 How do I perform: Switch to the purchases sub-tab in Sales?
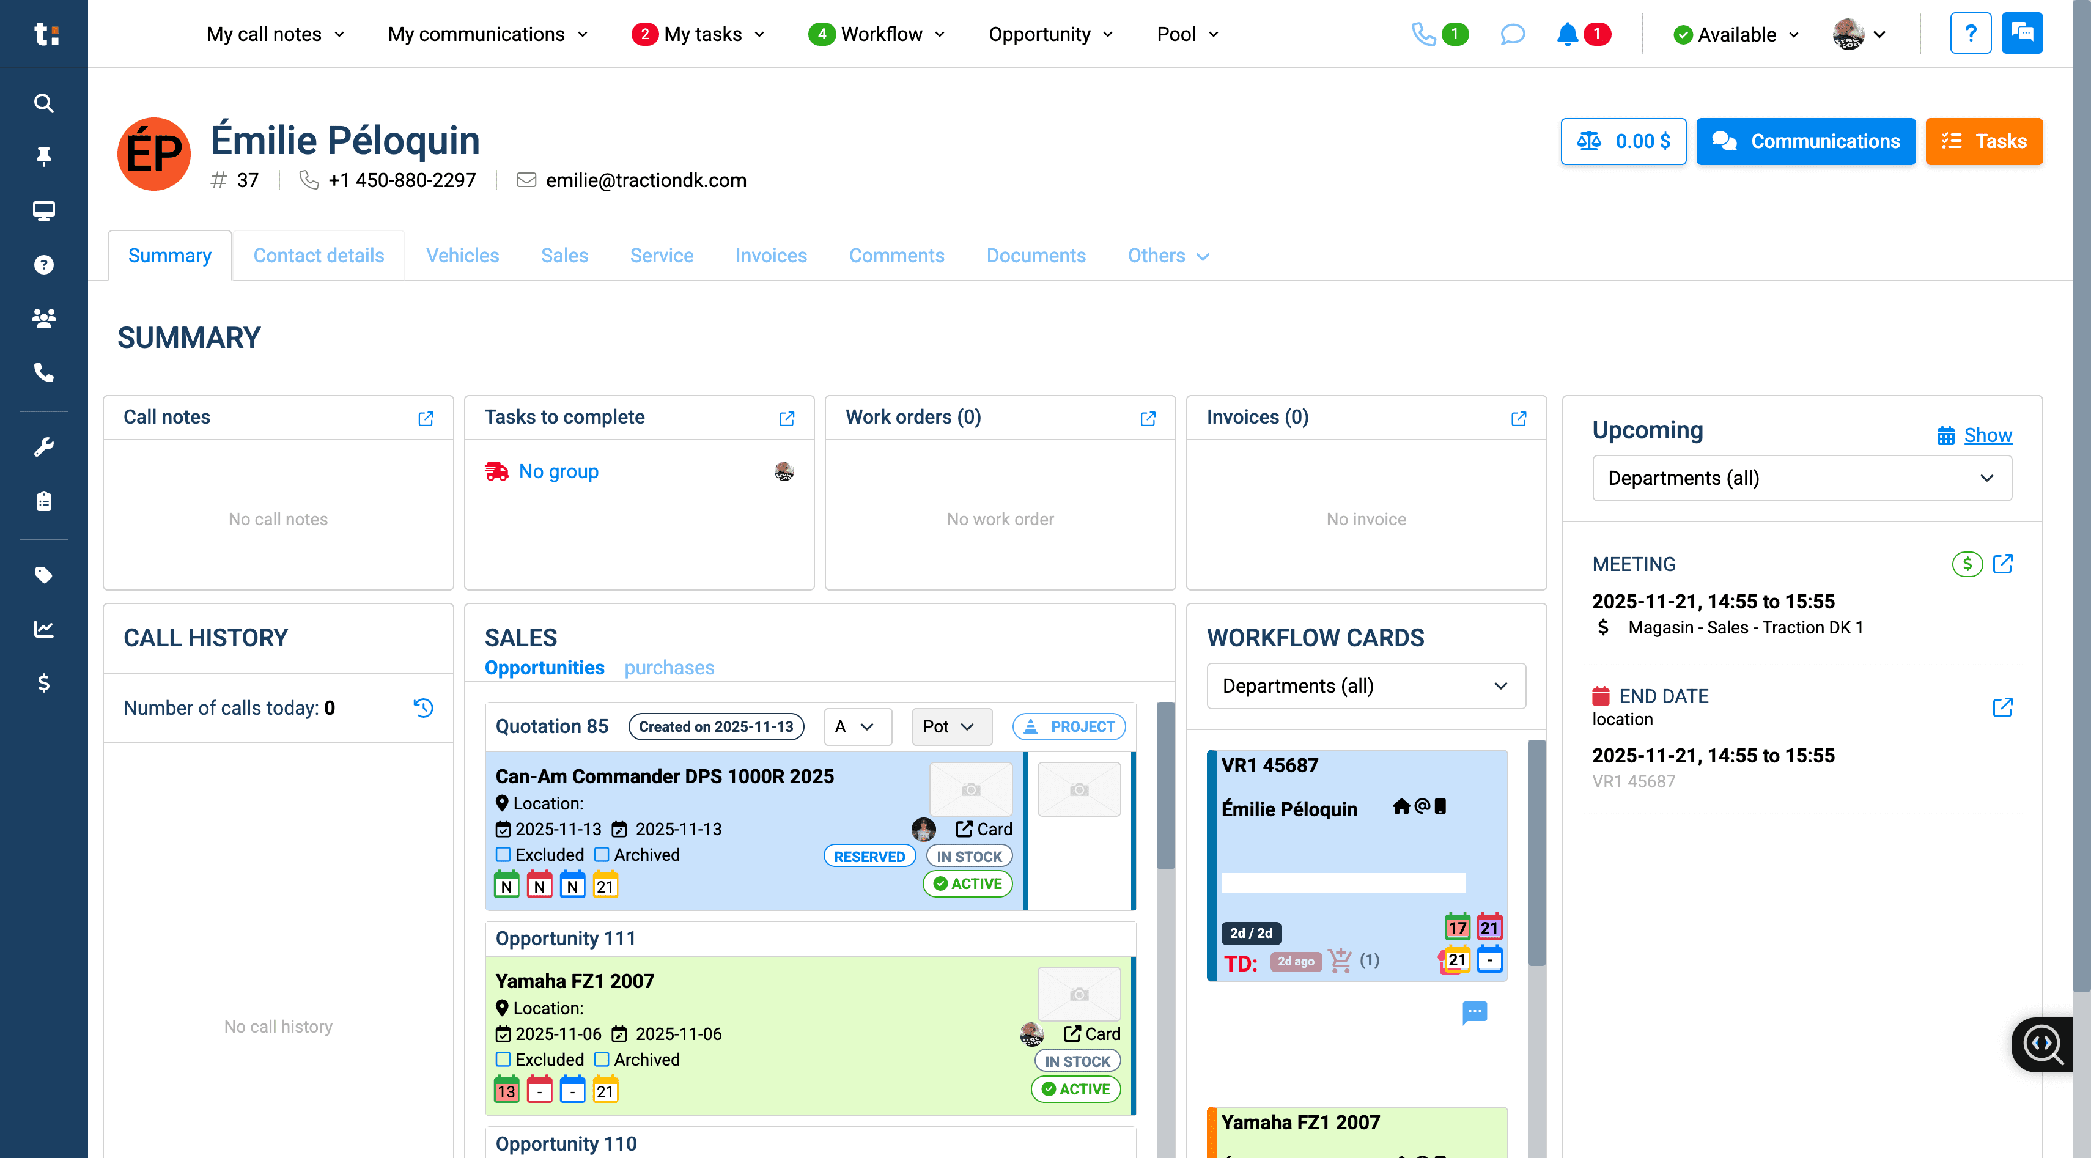pyautogui.click(x=669, y=667)
